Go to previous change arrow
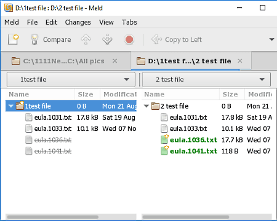Image resolution: width=277 pixels, height=221 pixels. click(86, 39)
